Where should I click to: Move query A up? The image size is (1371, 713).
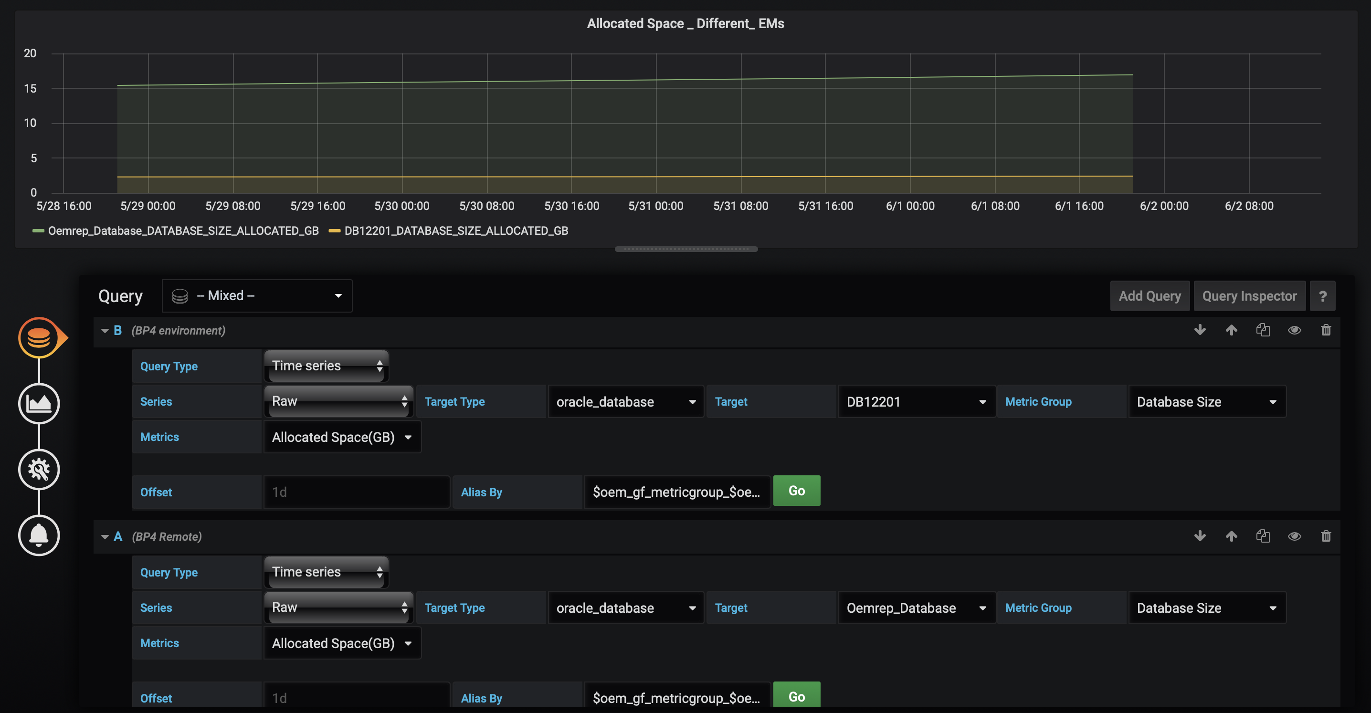coord(1231,536)
